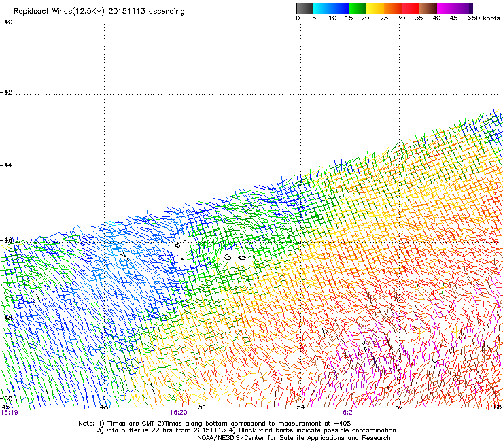Screen dimensions: 503x442
Task: Click the purple 16:21 time marker
Action: [x=347, y=413]
